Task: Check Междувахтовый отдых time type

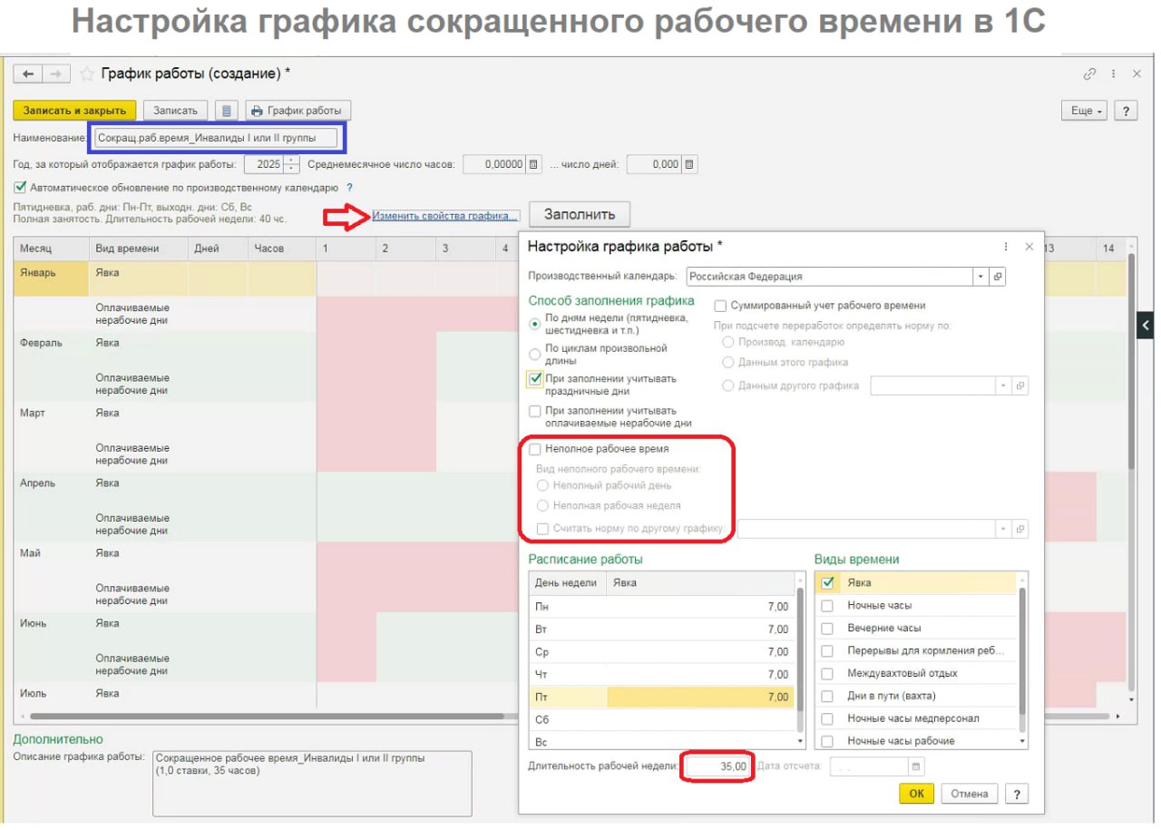Action: point(827,673)
